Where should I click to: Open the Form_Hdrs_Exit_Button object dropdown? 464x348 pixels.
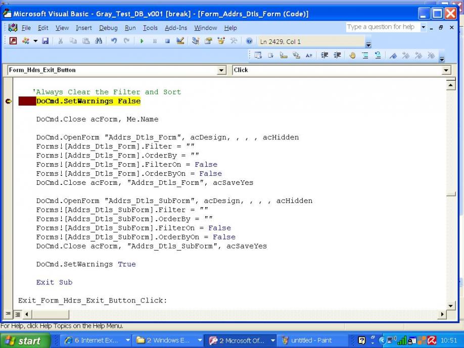[x=221, y=70]
